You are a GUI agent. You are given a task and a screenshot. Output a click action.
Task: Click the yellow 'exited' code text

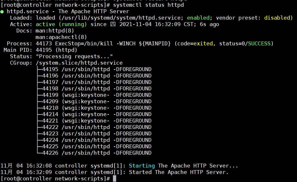(203, 43)
